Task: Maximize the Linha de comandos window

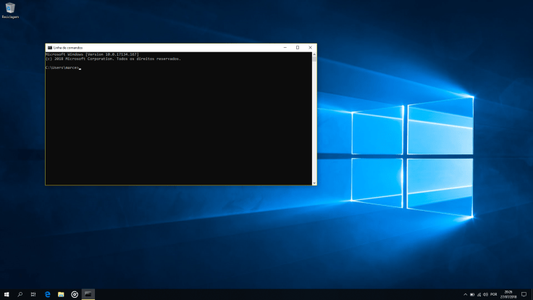Action: (x=297, y=47)
